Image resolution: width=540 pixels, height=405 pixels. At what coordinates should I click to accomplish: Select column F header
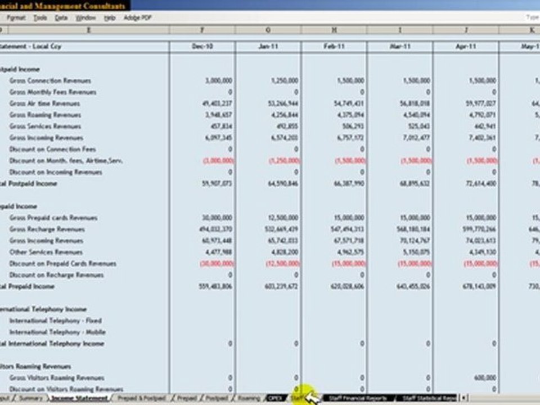coord(202,30)
